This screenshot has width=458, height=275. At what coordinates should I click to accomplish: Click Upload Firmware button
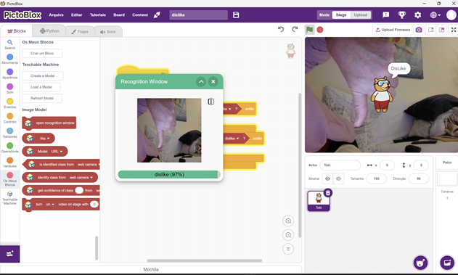pos(393,30)
